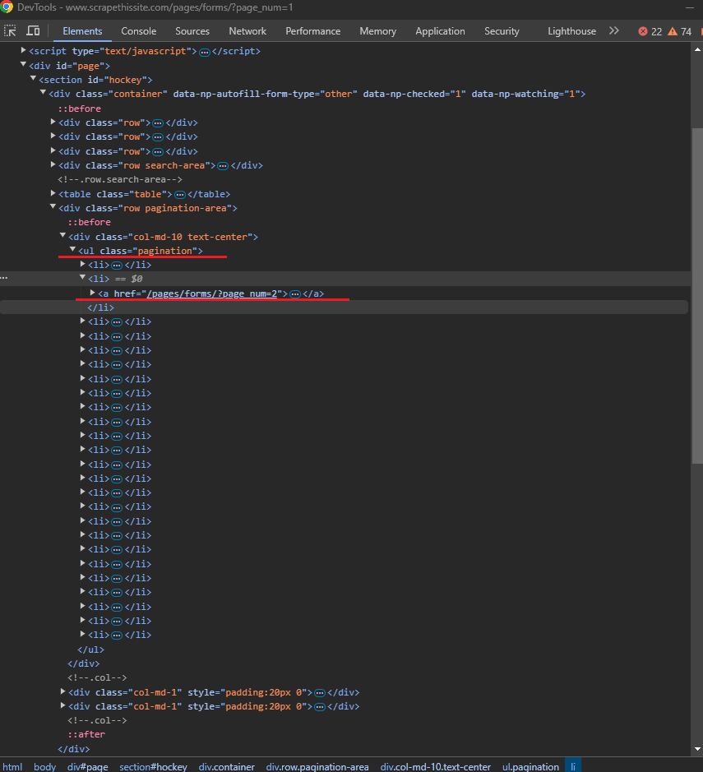Expand the div with class table
Image resolution: width=703 pixels, height=772 pixels.
tap(53, 193)
